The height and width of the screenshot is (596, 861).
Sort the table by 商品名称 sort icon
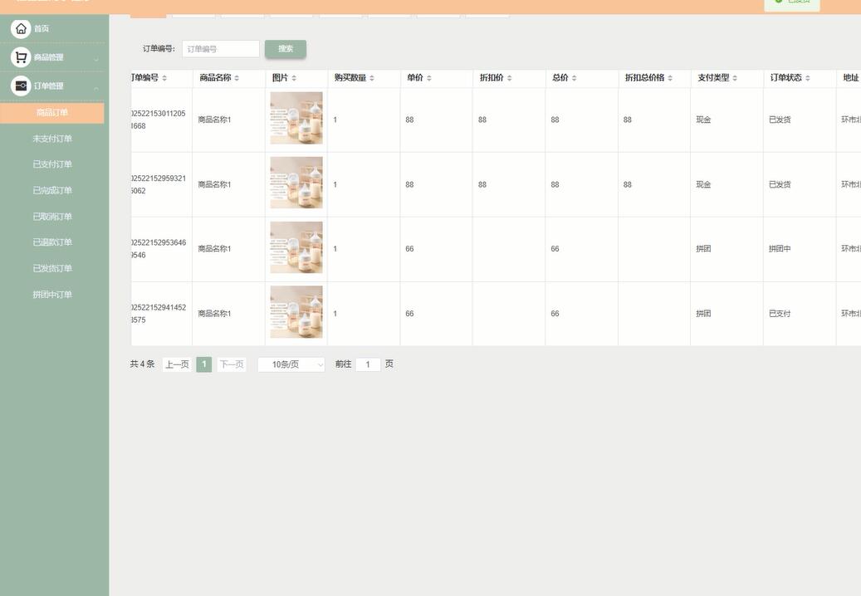237,79
